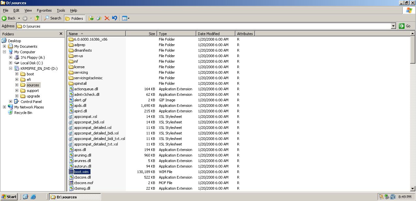
Task: Expand the efi folder node
Action: coord(17,80)
